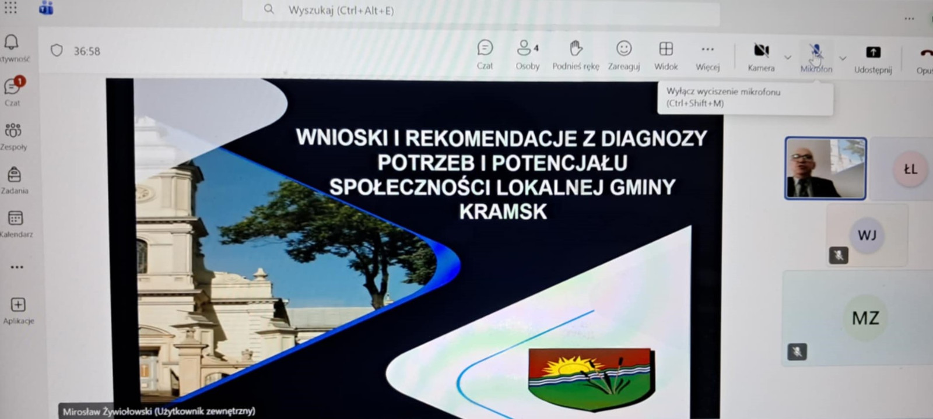Open Aplikacje in the sidebar

(x=18, y=310)
